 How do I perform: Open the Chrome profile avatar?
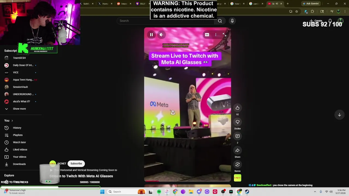[338, 11]
